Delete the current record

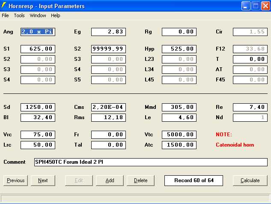click(x=140, y=180)
